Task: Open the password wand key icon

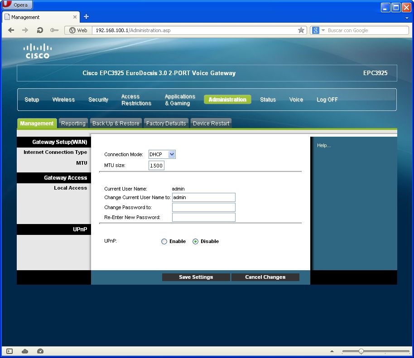Action: point(54,30)
